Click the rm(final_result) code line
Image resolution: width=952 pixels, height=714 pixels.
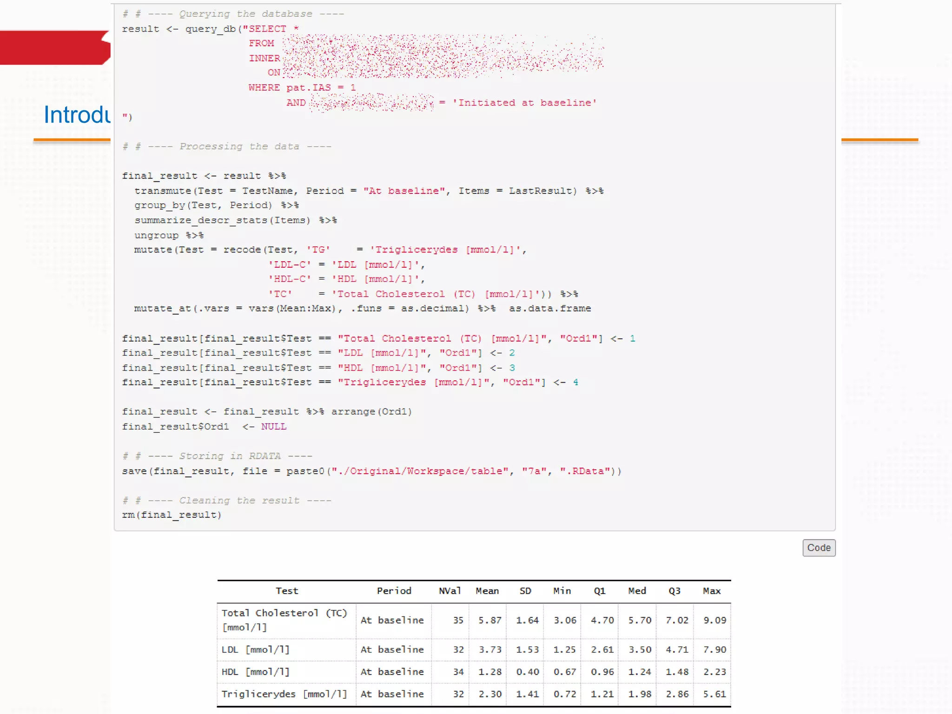pyautogui.click(x=172, y=515)
